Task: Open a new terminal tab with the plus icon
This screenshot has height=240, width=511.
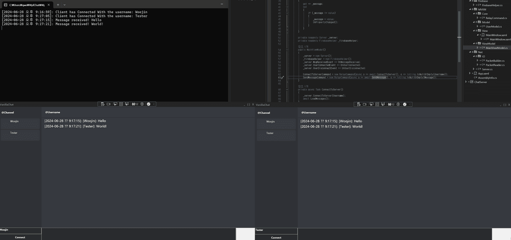Action: [x=57, y=5]
